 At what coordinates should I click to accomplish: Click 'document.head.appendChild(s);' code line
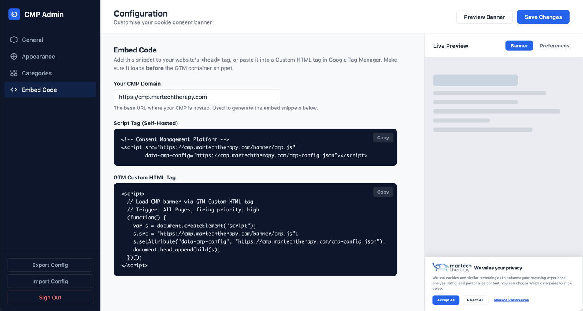tap(177, 250)
